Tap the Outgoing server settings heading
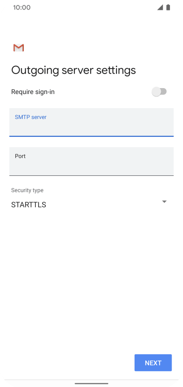This screenshot has width=183, height=387. 73,70
